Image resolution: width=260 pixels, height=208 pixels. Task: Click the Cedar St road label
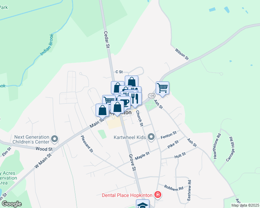click(x=107, y=40)
